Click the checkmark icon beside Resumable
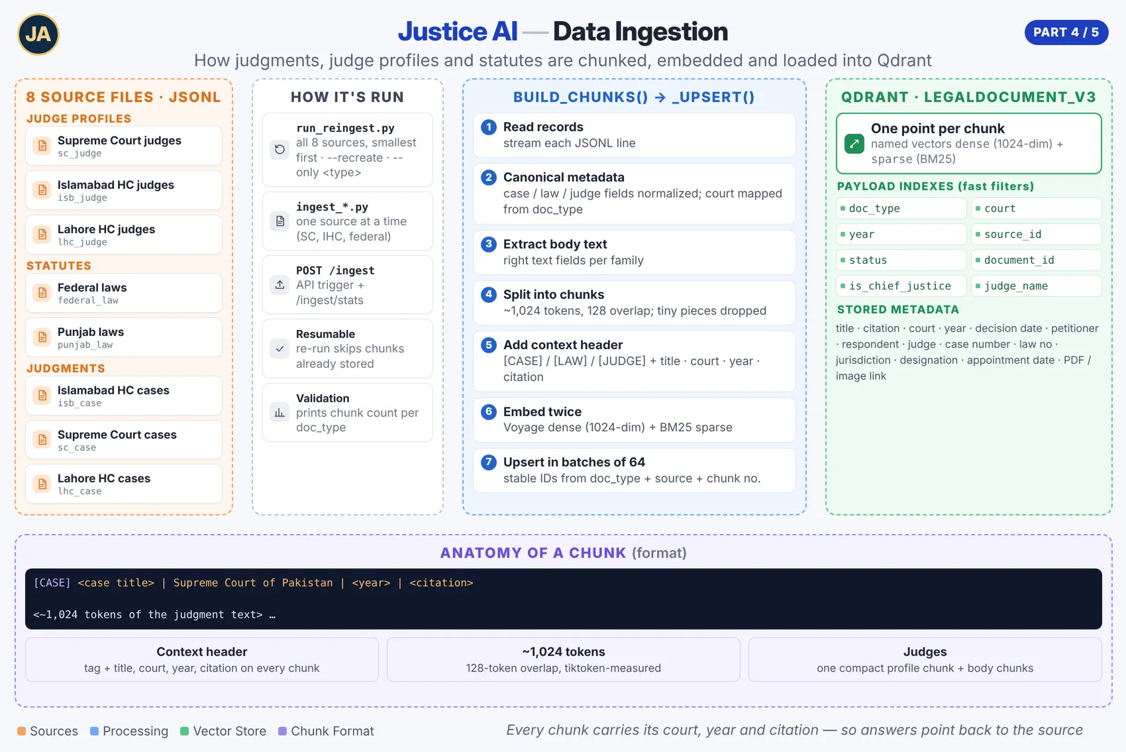Screen dimensions: 1126x752 [x=280, y=349]
